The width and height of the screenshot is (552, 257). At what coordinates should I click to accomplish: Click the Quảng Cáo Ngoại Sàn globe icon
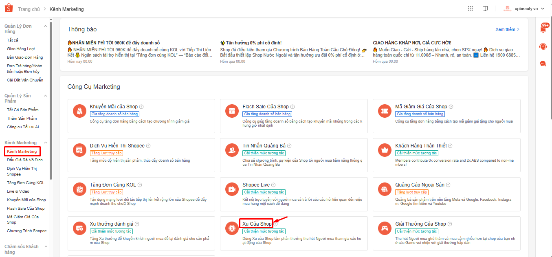tap(385, 189)
